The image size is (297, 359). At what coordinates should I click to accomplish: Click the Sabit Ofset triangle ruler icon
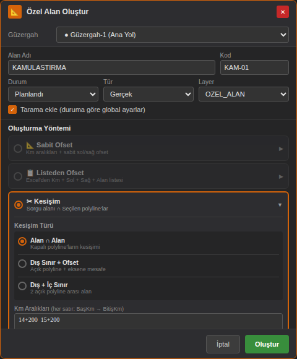click(30, 145)
